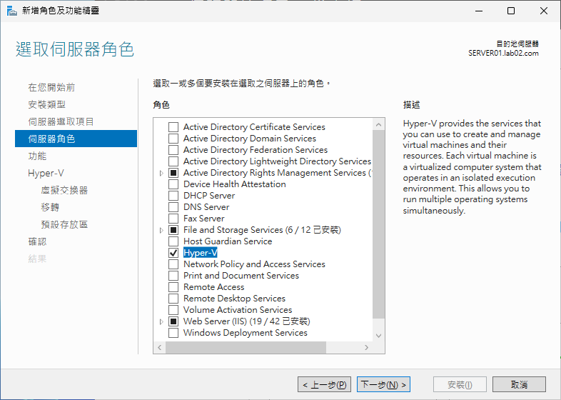The width and height of the screenshot is (561, 400).
Task: Select Windows Deployment Services role label
Action: (245, 333)
